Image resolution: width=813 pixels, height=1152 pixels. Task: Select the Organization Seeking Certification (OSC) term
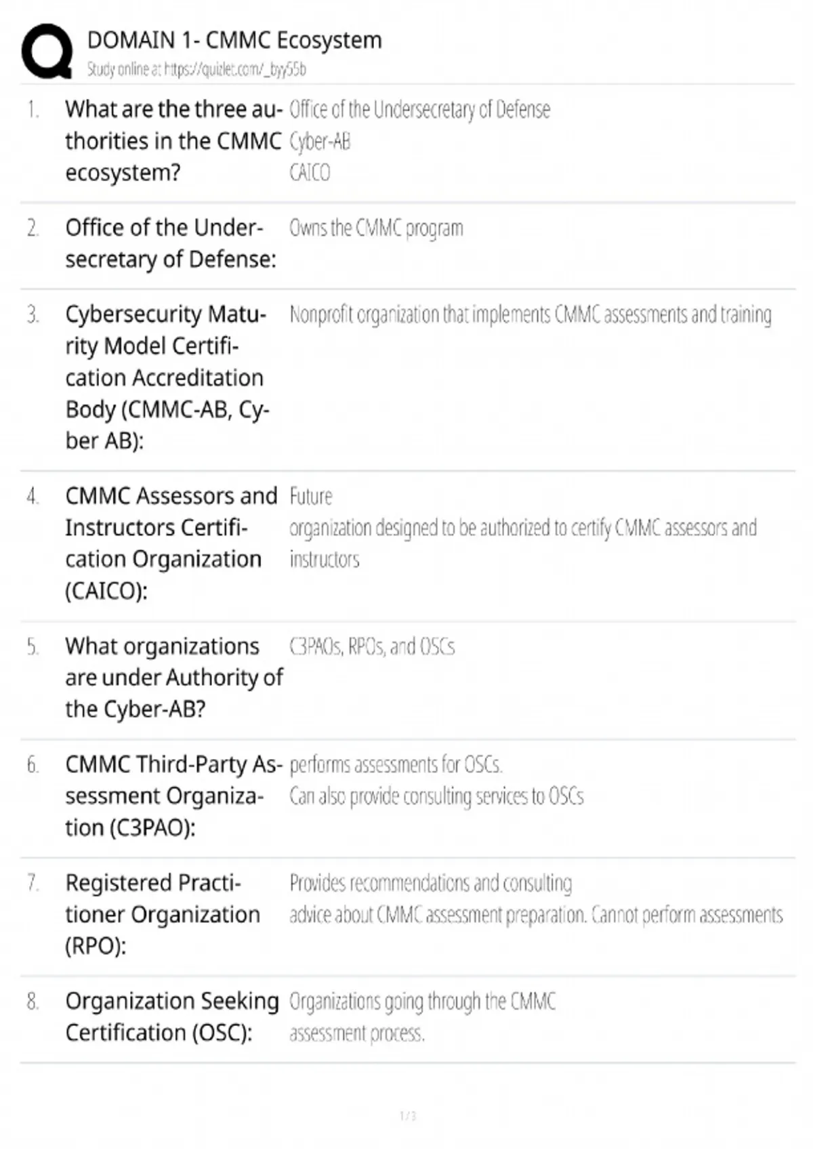[x=172, y=1016]
